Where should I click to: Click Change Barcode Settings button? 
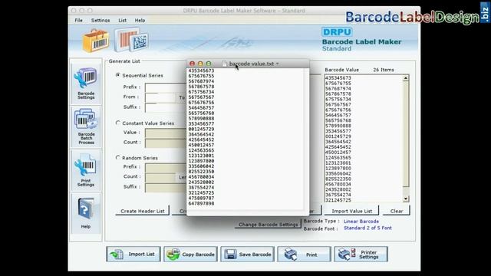coord(268,225)
